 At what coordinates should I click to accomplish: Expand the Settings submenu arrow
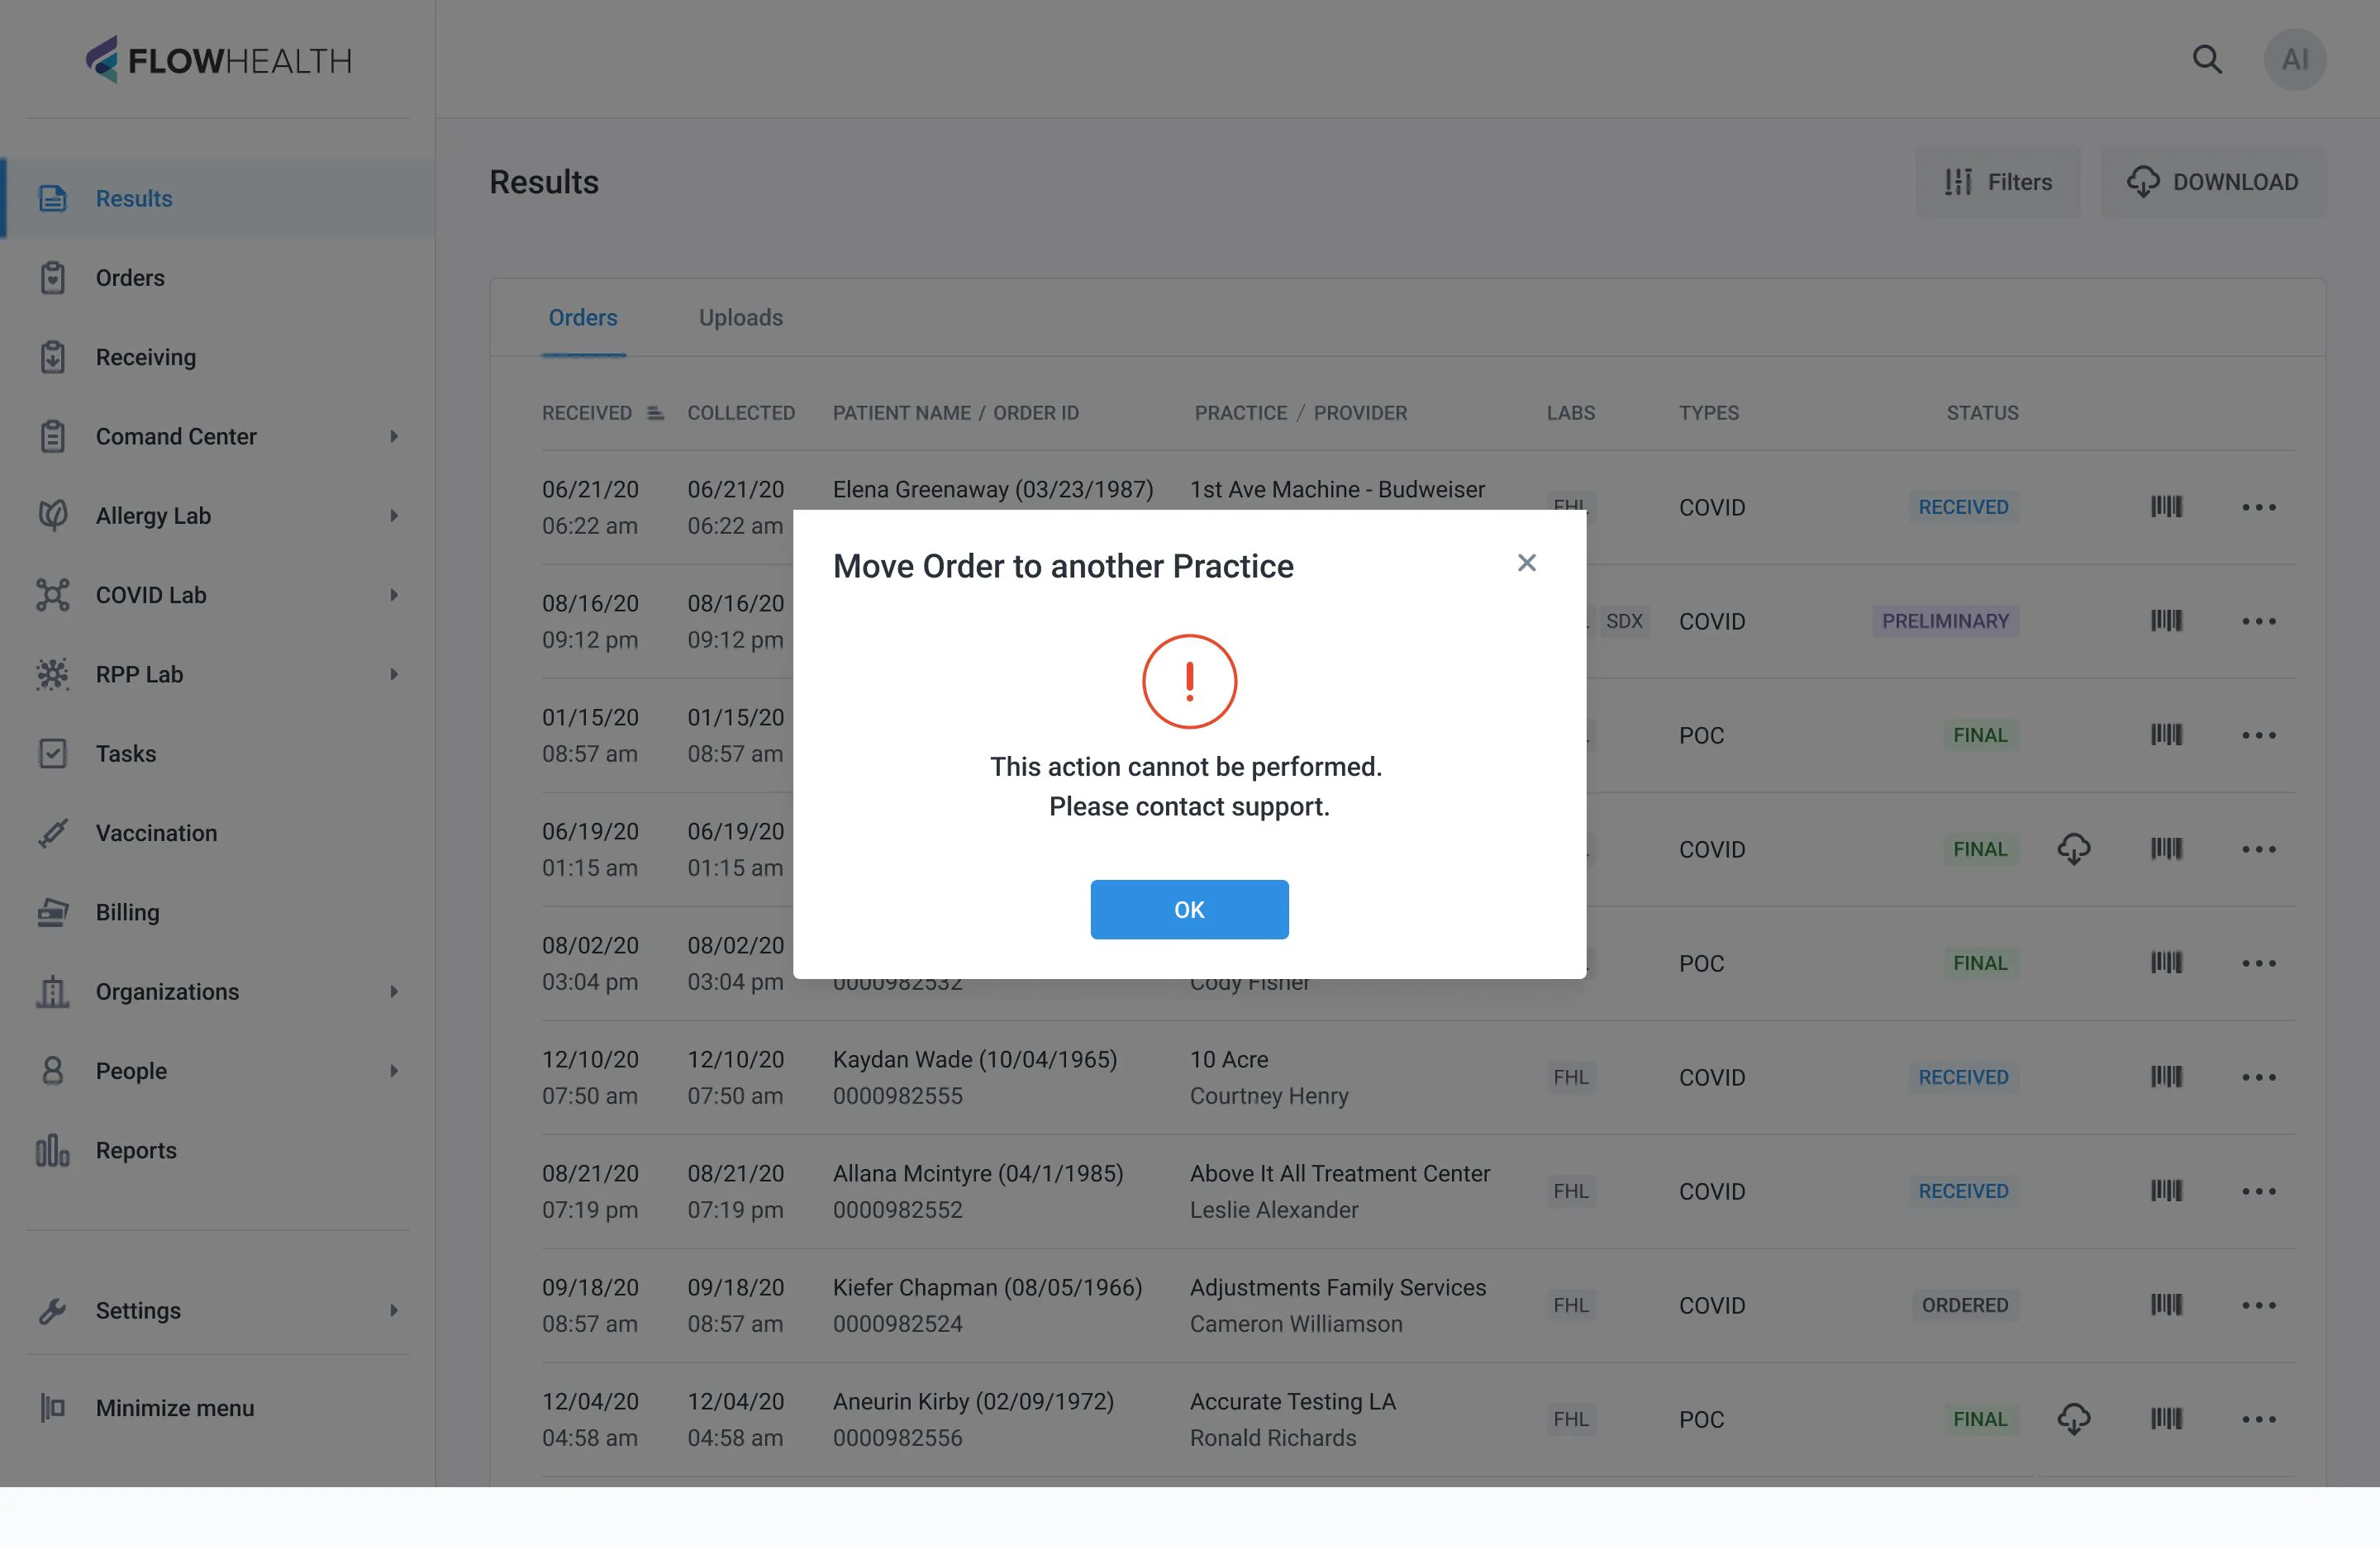[x=394, y=1310]
